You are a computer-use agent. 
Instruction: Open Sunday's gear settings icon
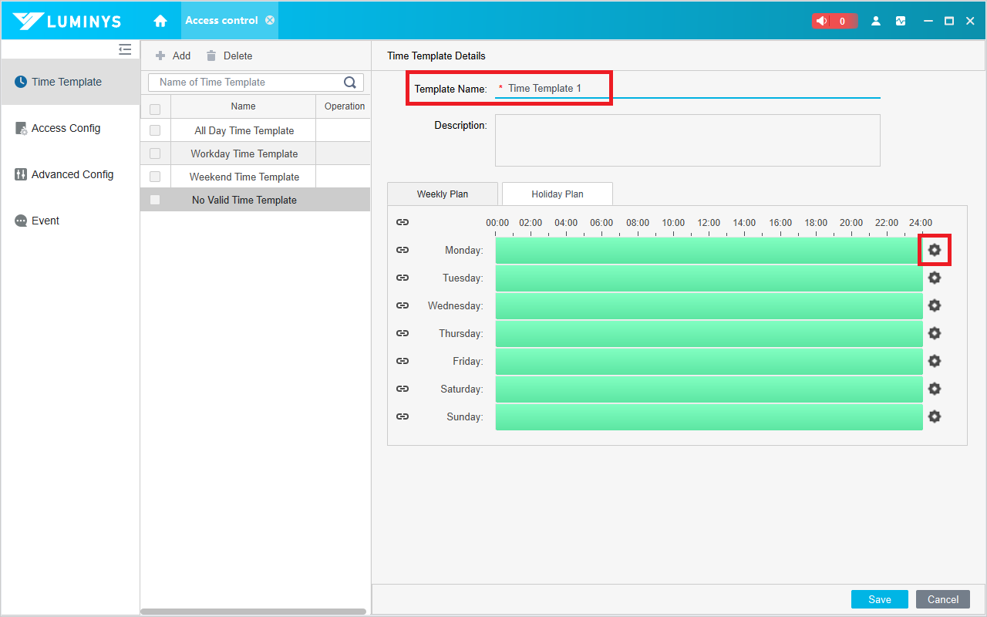coord(935,416)
